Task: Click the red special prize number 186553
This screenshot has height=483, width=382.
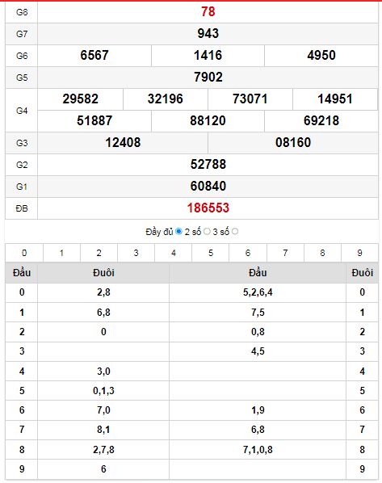Action: click(x=208, y=208)
